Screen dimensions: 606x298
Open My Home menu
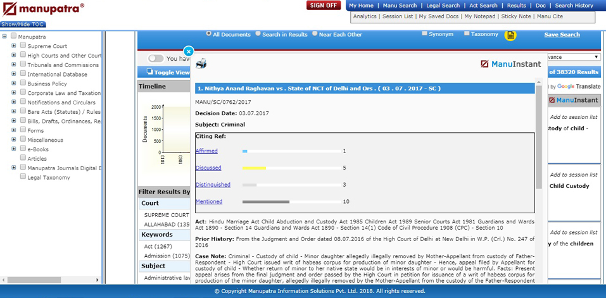click(361, 6)
